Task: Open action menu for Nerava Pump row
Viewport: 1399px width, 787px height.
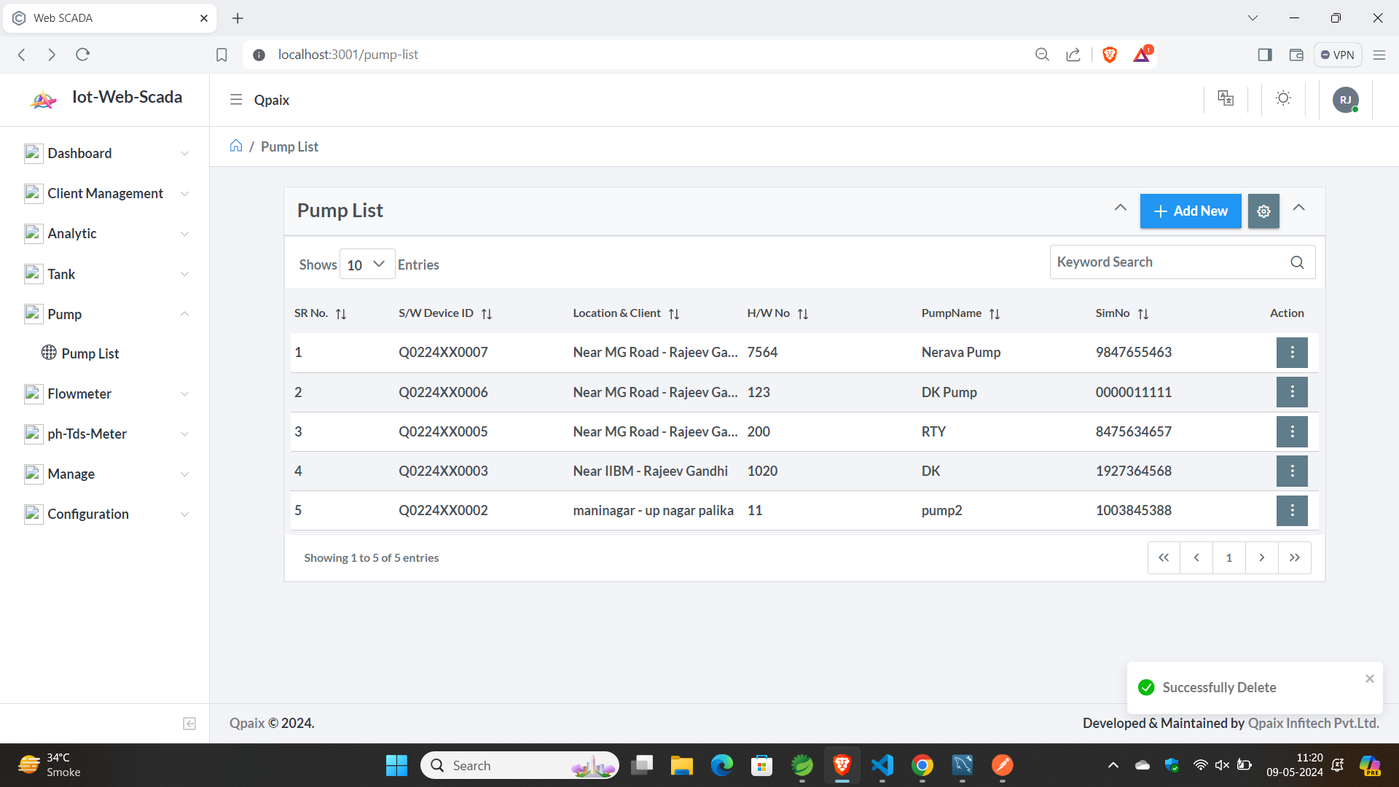Action: (x=1292, y=353)
